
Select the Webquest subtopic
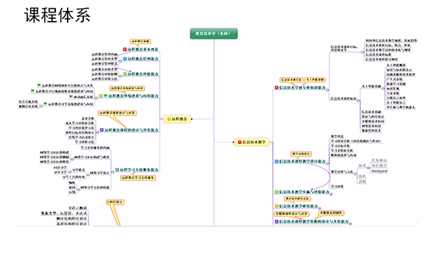point(379,171)
